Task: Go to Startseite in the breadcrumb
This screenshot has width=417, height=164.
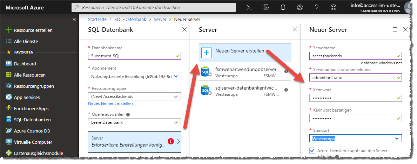Action: click(x=97, y=19)
